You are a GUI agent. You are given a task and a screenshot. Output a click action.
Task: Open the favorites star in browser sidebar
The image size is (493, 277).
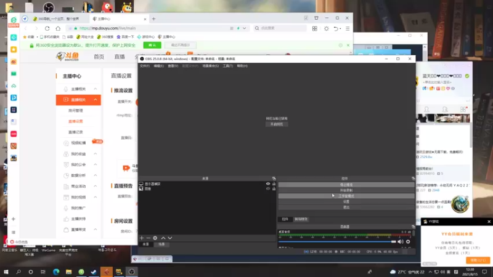(x=14, y=50)
